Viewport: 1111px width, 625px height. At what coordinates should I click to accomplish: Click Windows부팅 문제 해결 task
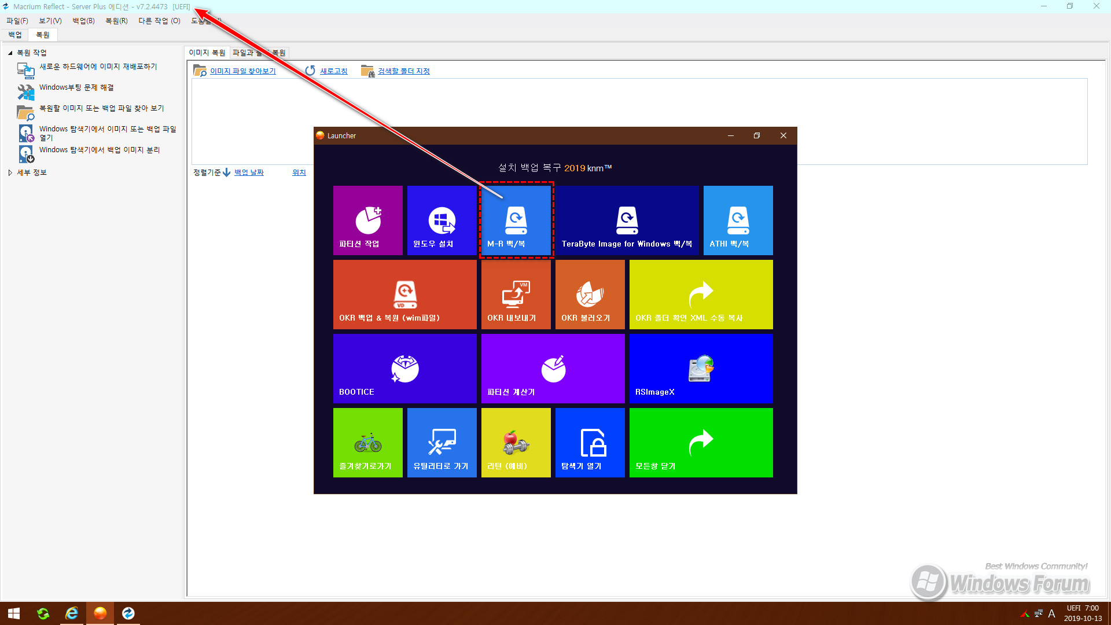coord(76,88)
